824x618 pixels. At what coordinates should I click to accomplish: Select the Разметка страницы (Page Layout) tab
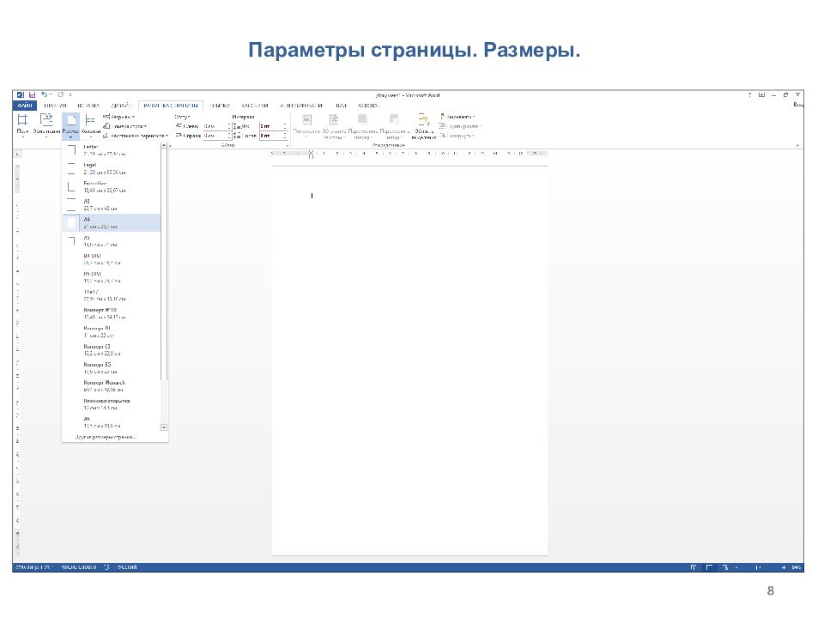click(x=171, y=106)
